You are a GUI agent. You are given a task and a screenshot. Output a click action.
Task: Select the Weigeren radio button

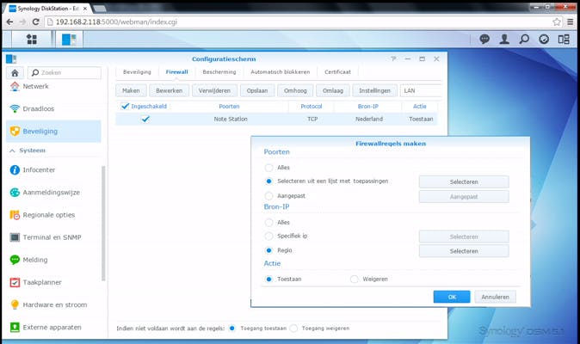[x=355, y=279]
